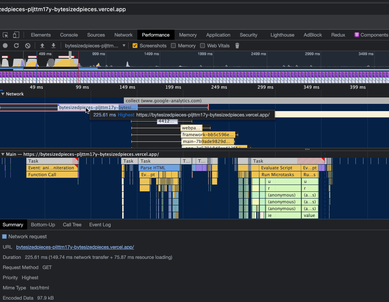Open the bytesizedpieces profile dropdown
Image resolution: width=389 pixels, height=302 pixels.
pos(95,46)
